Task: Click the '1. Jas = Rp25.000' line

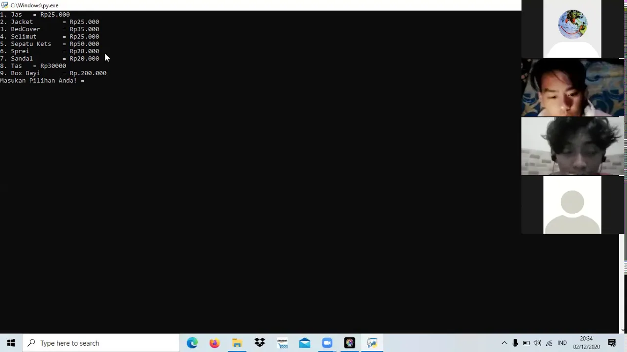Action: tap(35, 15)
